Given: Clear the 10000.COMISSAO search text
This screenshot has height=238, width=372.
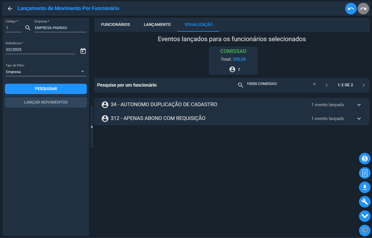Looking at the screenshot, I should coord(315,84).
